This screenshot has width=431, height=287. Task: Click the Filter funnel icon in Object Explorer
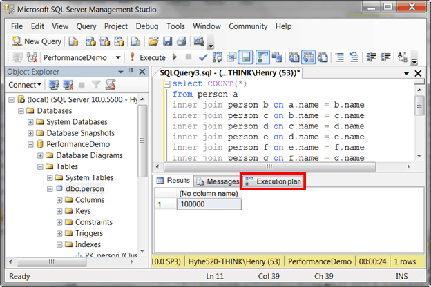coord(96,85)
